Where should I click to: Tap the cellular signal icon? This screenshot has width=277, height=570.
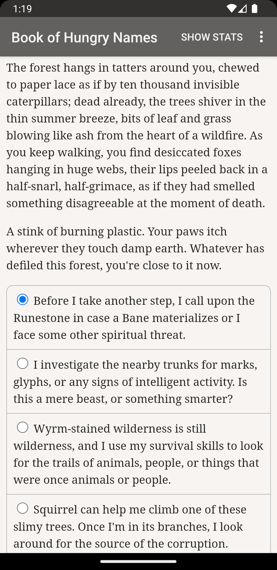(x=242, y=8)
